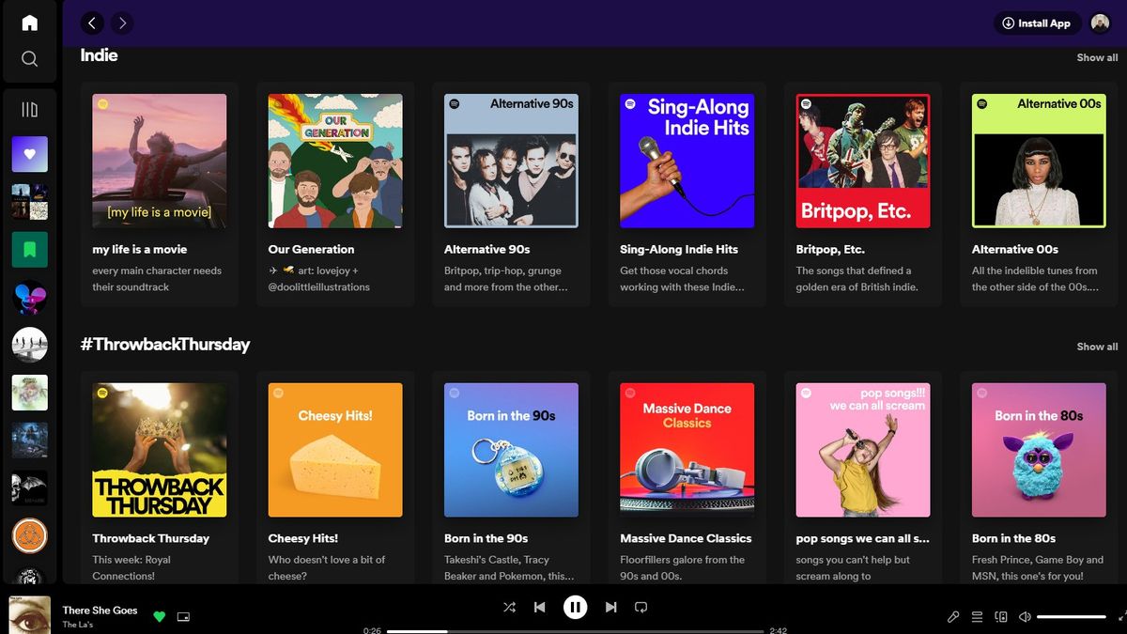Enter full screen player mode
This screenshot has height=634, width=1127.
pos(1122,617)
